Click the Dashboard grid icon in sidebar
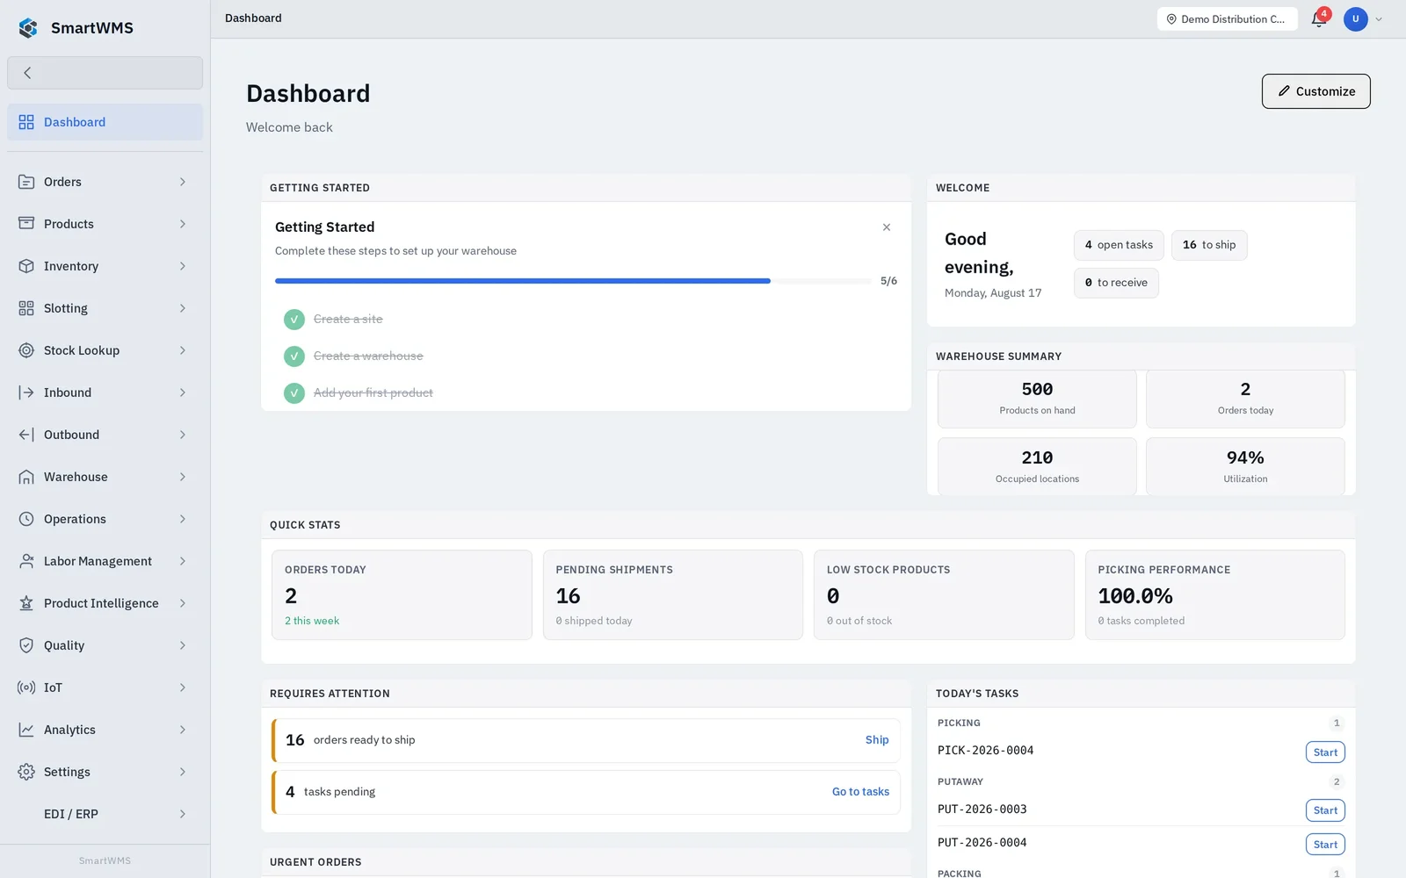 tap(26, 122)
